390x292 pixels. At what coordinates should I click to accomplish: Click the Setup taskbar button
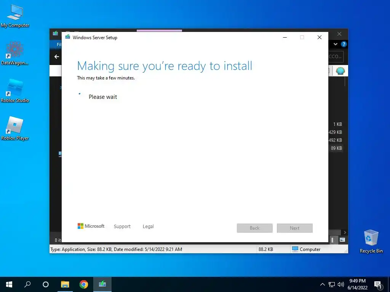coord(102,284)
